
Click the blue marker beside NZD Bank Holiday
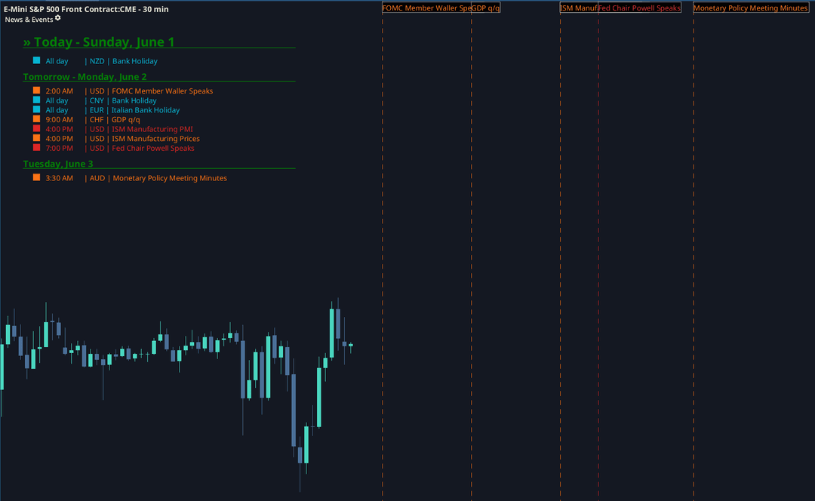pos(36,60)
